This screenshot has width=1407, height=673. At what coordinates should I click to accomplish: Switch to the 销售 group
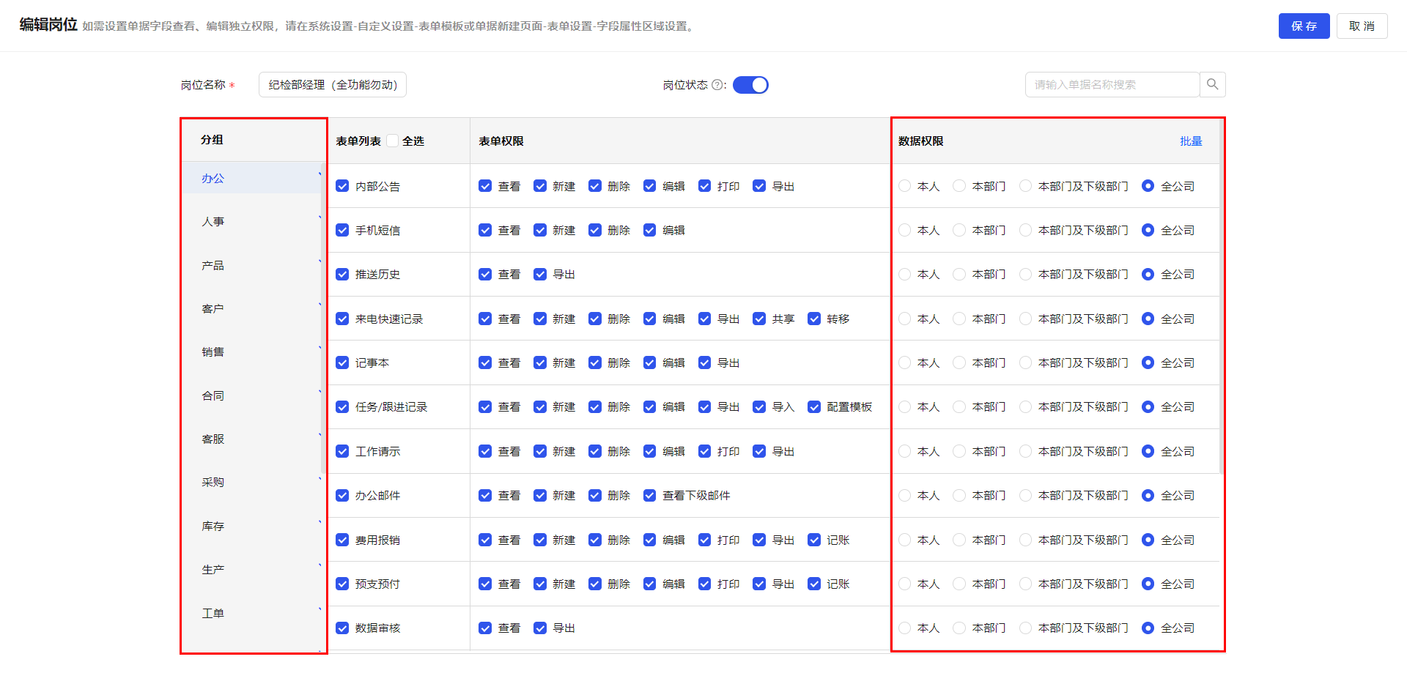tap(213, 352)
